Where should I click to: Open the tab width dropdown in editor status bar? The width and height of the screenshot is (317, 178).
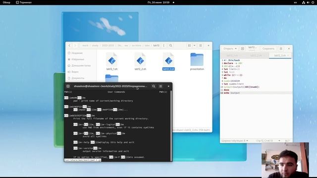tap(235, 140)
